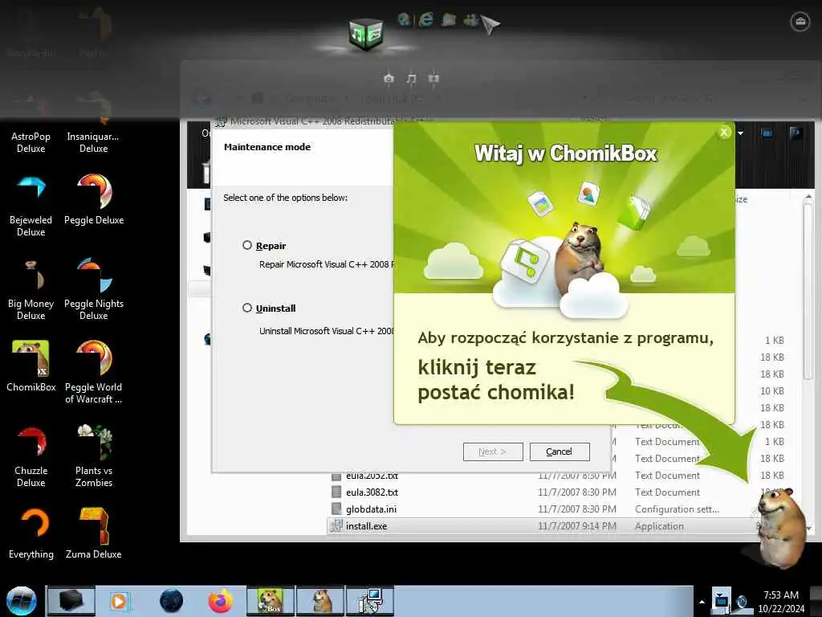Click the 'Application' type cell for install.exe
The height and width of the screenshot is (617, 822).
(659, 526)
